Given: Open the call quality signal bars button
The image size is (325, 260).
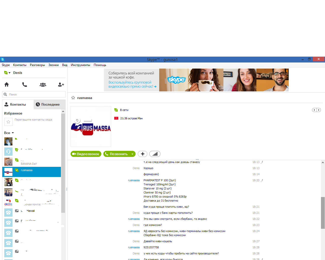Looking at the screenshot, I should (155, 154).
